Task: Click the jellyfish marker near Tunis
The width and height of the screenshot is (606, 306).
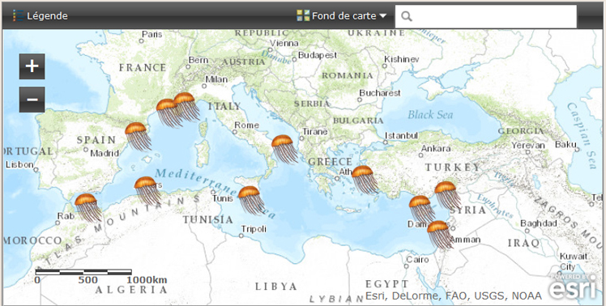Action: 251,201
